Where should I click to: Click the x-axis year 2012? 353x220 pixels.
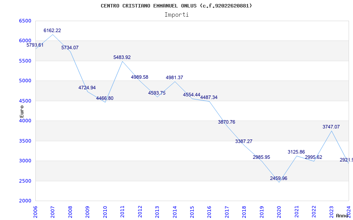pyautogui.click(x=140, y=212)
